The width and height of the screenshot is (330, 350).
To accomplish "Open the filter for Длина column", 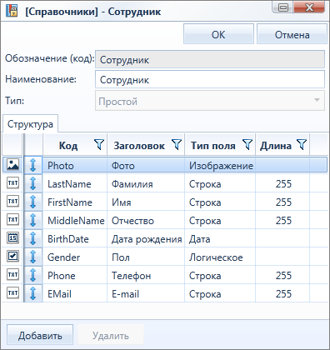I will click(x=302, y=144).
